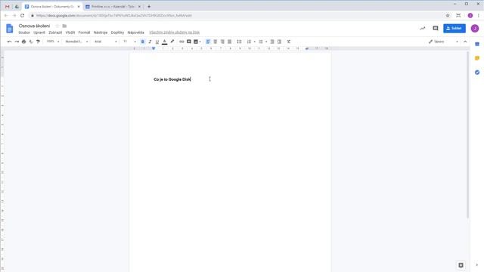
Task: Switch to the Kalendář browser tab
Action: click(x=113, y=7)
